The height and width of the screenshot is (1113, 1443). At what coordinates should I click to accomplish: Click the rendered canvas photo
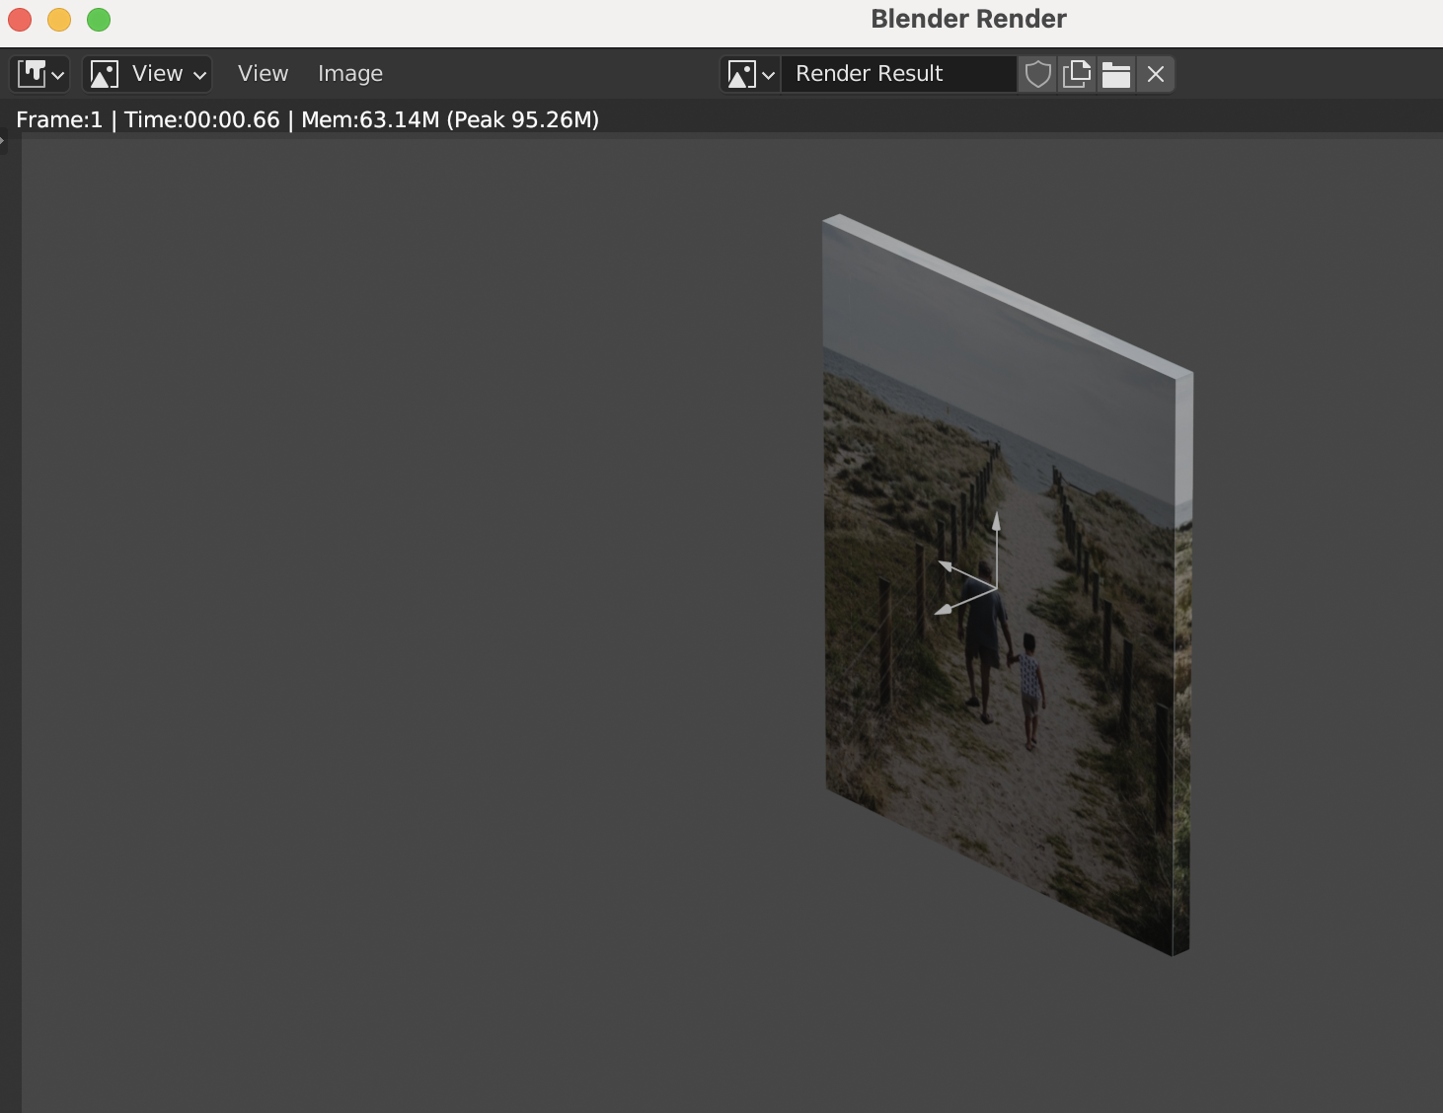(x=1008, y=584)
